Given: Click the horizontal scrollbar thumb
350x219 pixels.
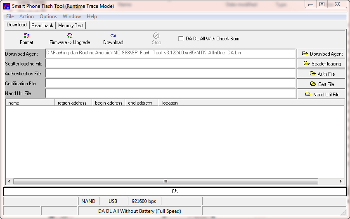Looking at the screenshot, I should point(166,181).
